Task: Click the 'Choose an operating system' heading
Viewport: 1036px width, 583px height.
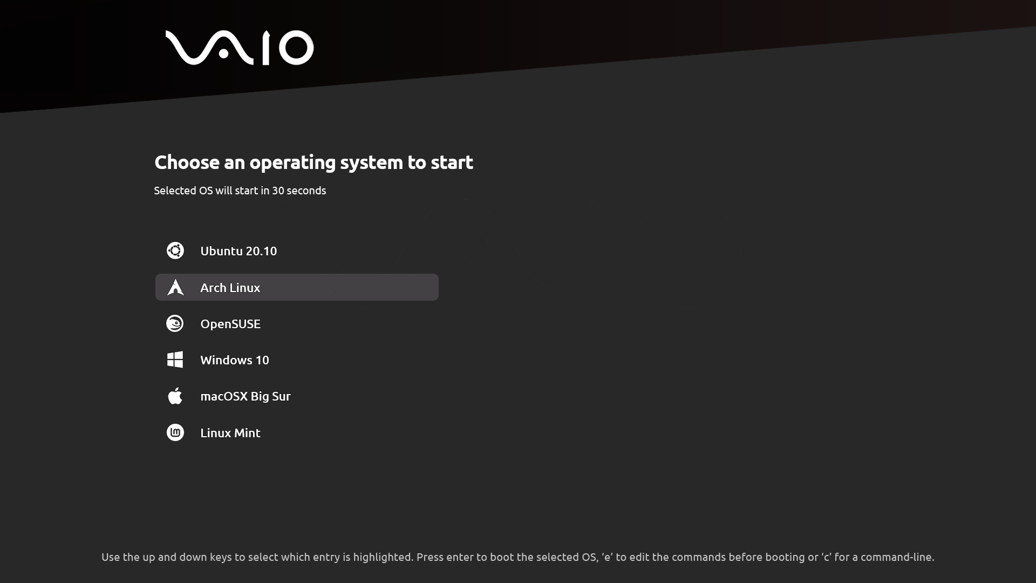Action: coord(313,162)
